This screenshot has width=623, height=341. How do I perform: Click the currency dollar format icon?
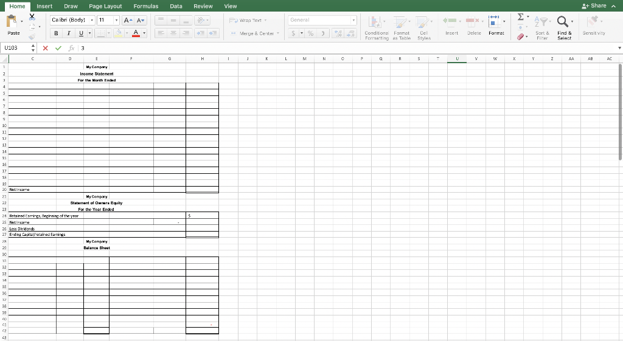click(x=293, y=33)
